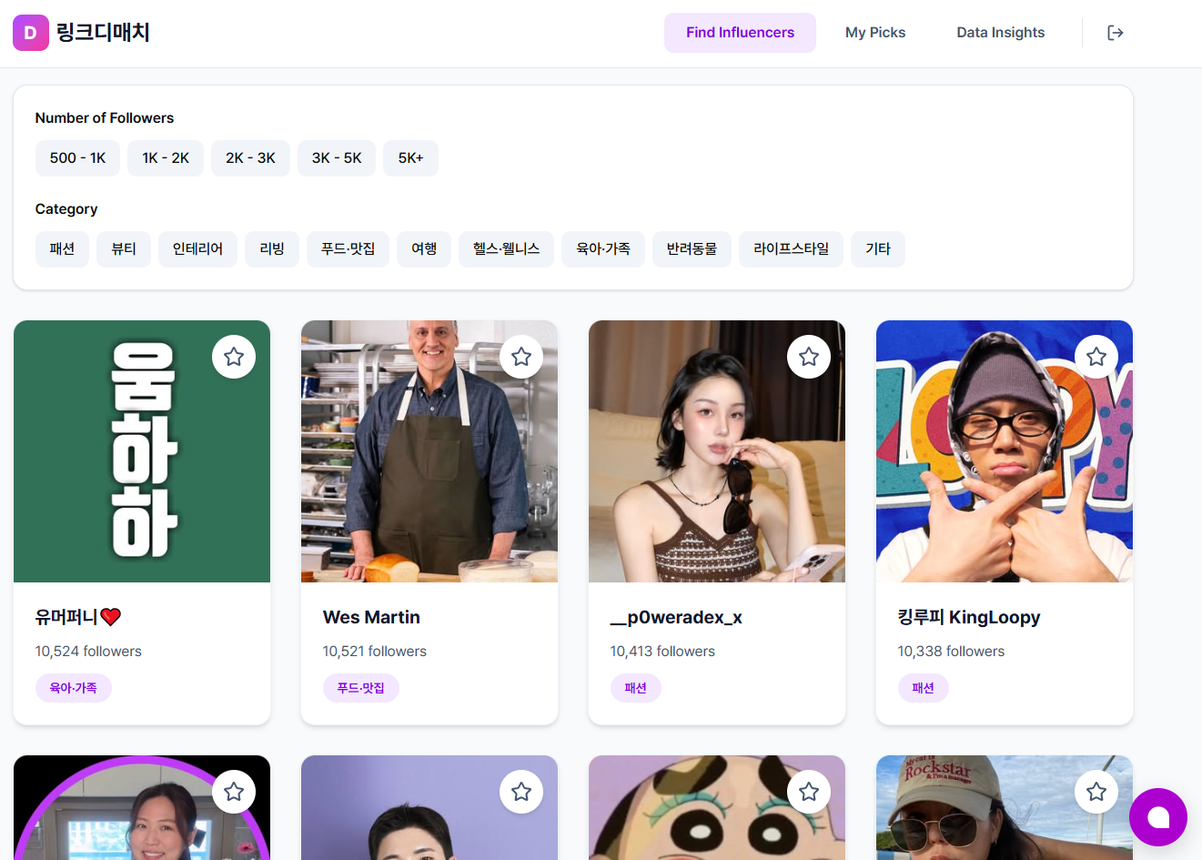Viewport: 1202px width, 860px height.
Task: Click the Number of Followers heading
Action: pos(105,118)
